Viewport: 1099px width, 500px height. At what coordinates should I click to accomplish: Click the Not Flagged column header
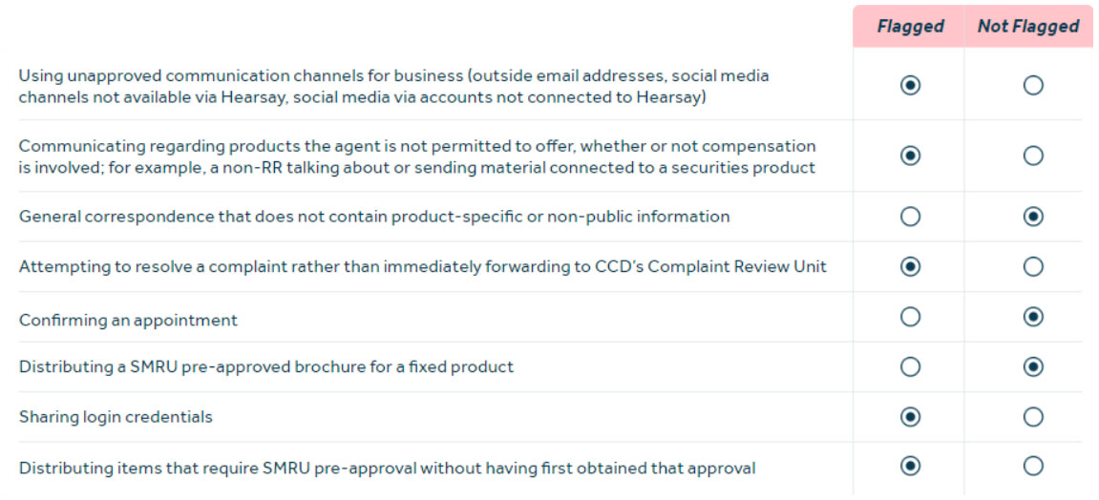[1028, 27]
